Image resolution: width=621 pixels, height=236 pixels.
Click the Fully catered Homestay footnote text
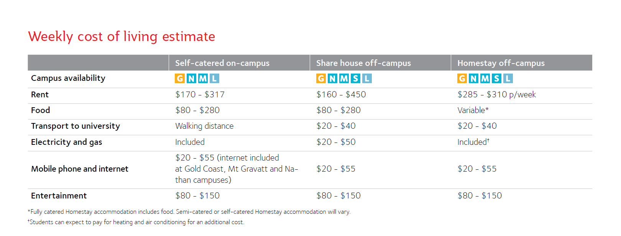coord(189,212)
